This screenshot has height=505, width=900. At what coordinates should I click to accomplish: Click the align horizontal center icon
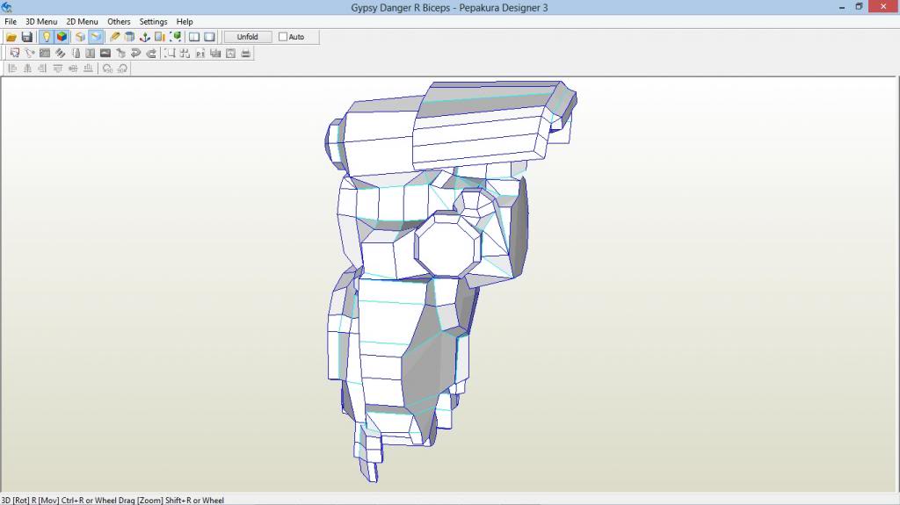coord(27,69)
